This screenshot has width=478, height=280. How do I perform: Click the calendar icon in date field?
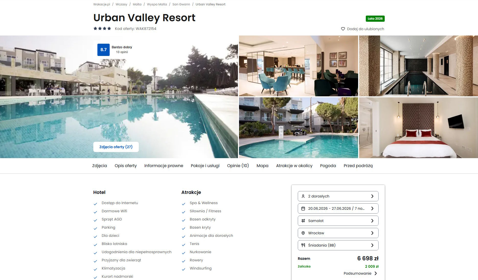pos(303,208)
